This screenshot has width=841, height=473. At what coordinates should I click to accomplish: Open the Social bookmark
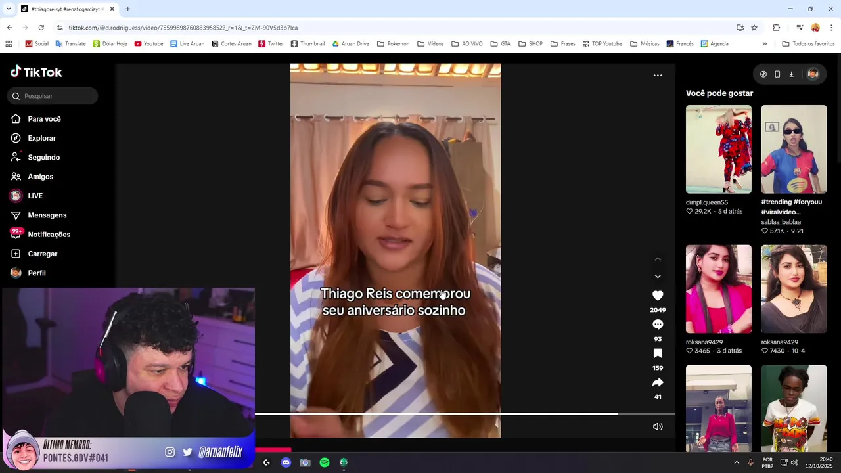[37, 44]
